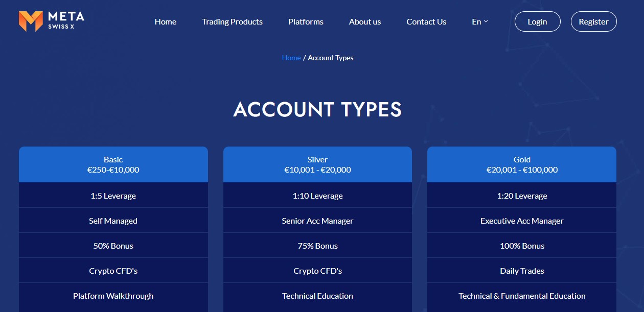Open the Trading Products menu

pyautogui.click(x=232, y=21)
